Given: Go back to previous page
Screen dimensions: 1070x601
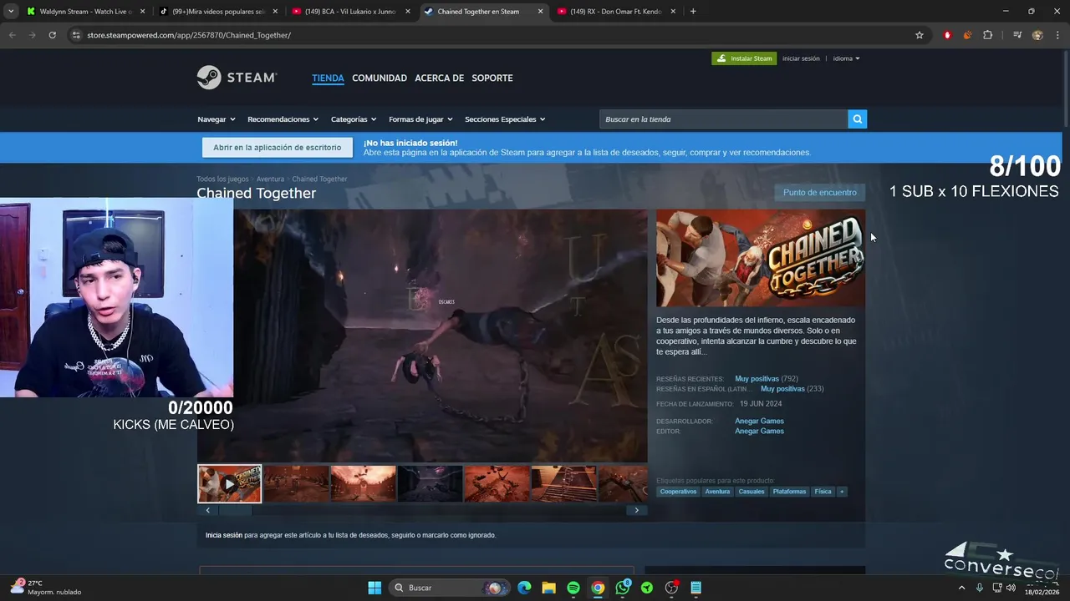Looking at the screenshot, I should [x=12, y=35].
